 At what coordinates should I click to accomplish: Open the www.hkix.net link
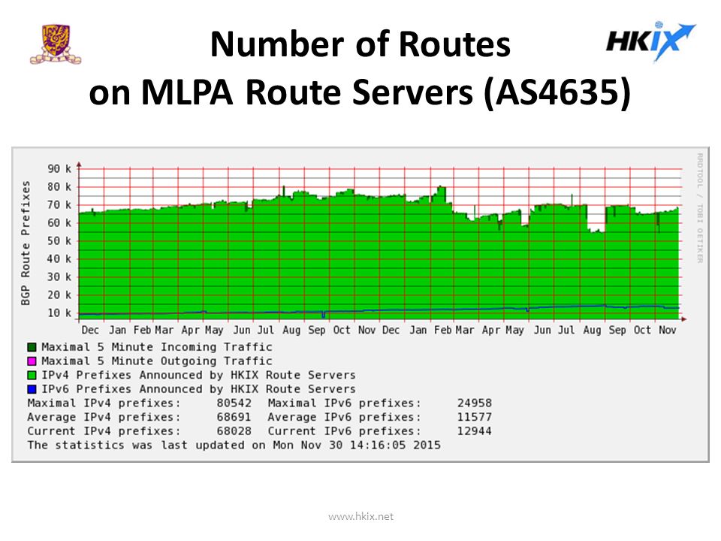(x=361, y=517)
